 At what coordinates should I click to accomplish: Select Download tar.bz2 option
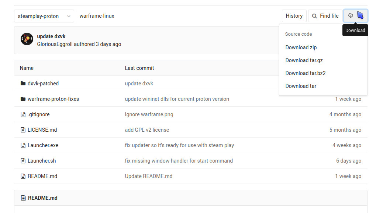305,73
